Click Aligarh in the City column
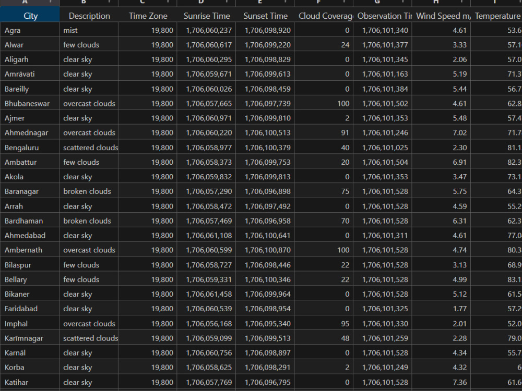Viewport: 522px width, 391px height. tap(30, 59)
